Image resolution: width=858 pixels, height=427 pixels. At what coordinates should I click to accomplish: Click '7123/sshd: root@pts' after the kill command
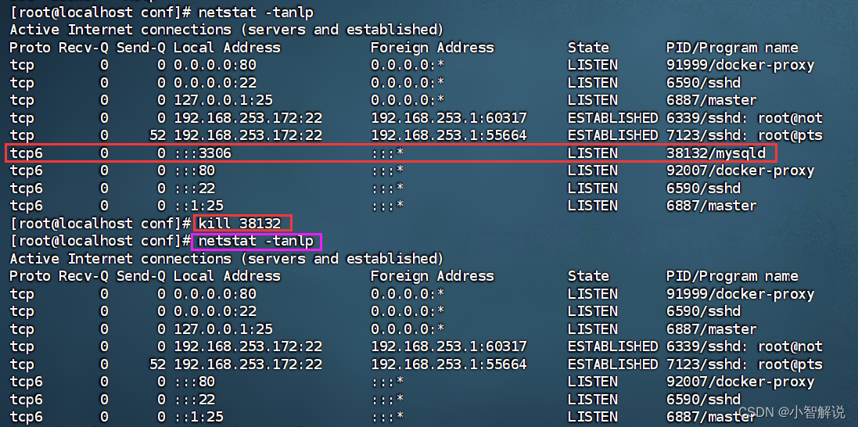pyautogui.click(x=744, y=364)
